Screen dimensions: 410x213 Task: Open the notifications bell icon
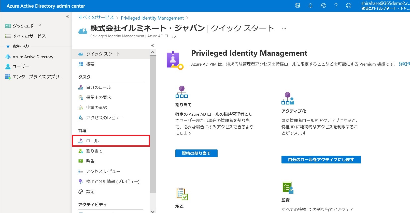(310, 6)
